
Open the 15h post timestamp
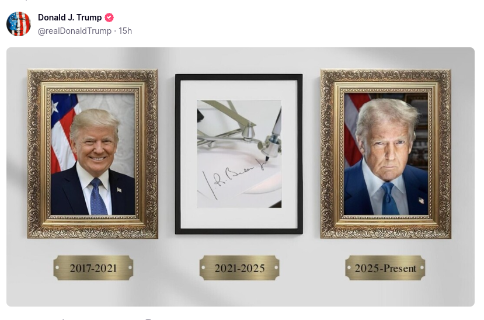click(x=125, y=31)
